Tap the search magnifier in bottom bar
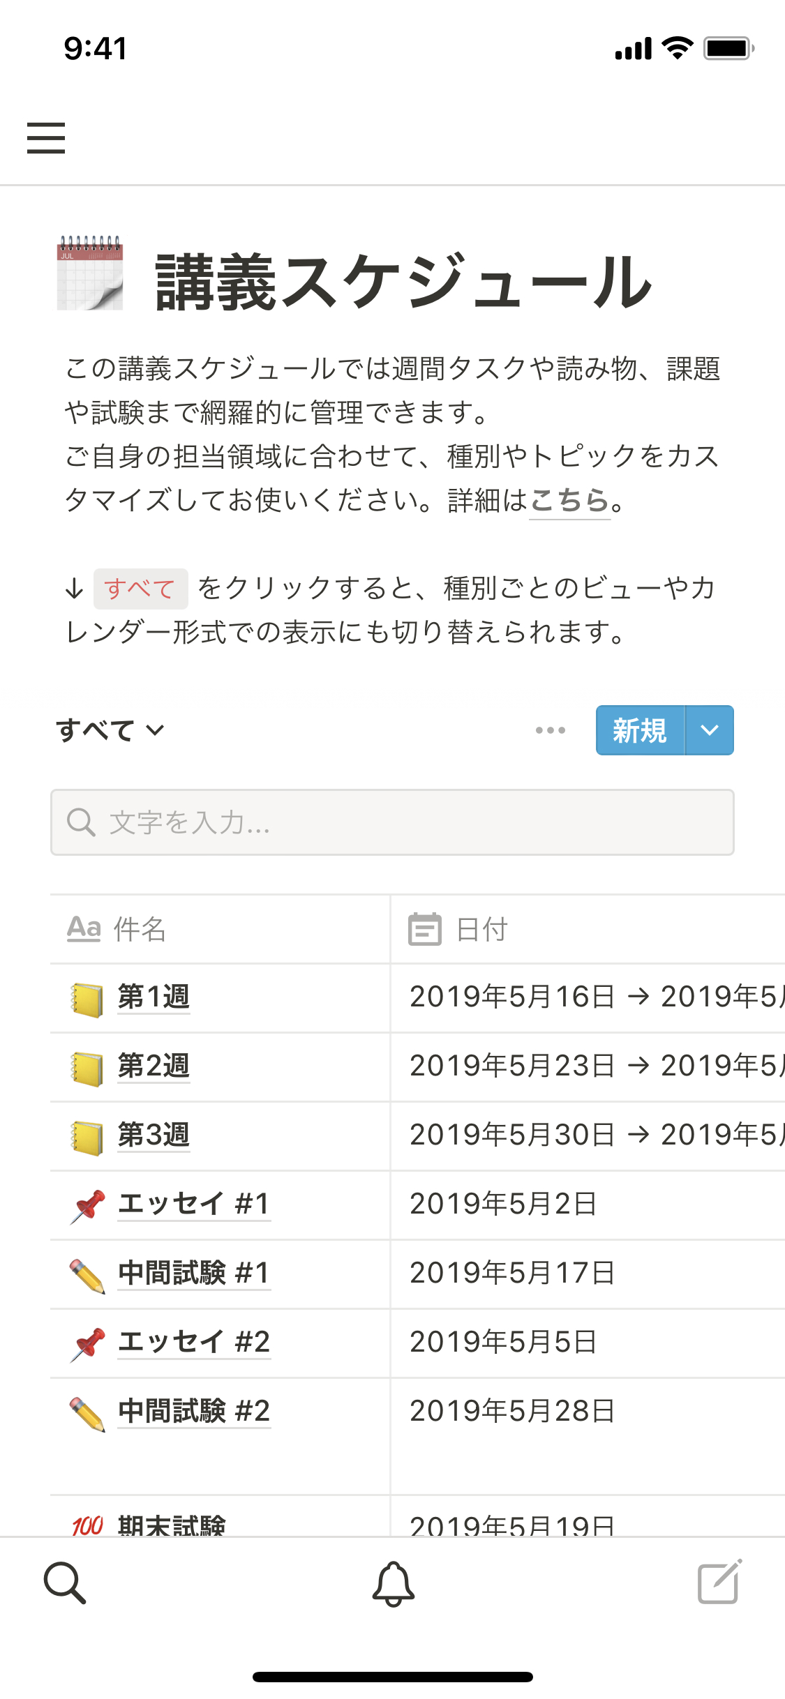 (65, 1583)
